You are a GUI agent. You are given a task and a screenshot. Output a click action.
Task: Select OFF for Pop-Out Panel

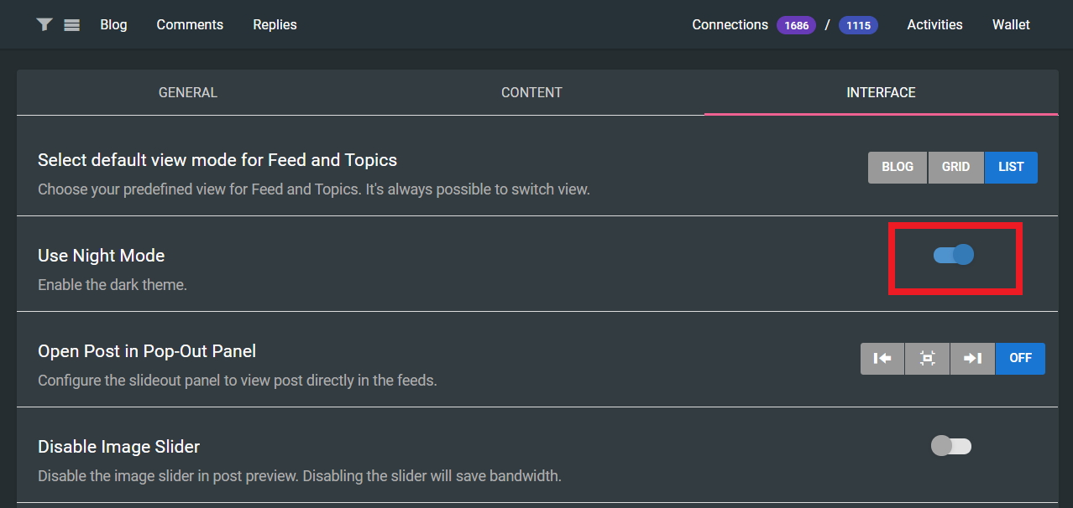[x=1020, y=358]
